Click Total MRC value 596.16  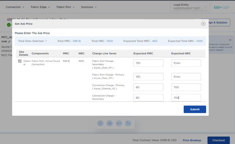pos(77,41)
